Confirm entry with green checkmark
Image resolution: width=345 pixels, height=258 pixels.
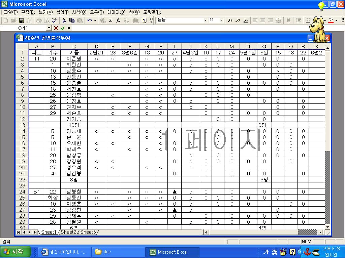[62, 28]
